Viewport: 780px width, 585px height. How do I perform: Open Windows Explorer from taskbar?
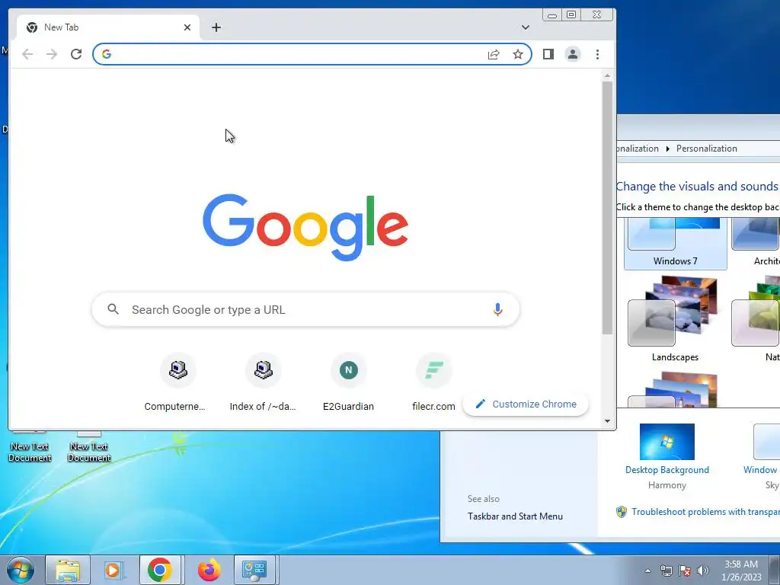(68, 570)
